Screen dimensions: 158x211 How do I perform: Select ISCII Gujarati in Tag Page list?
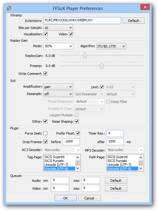59,157
